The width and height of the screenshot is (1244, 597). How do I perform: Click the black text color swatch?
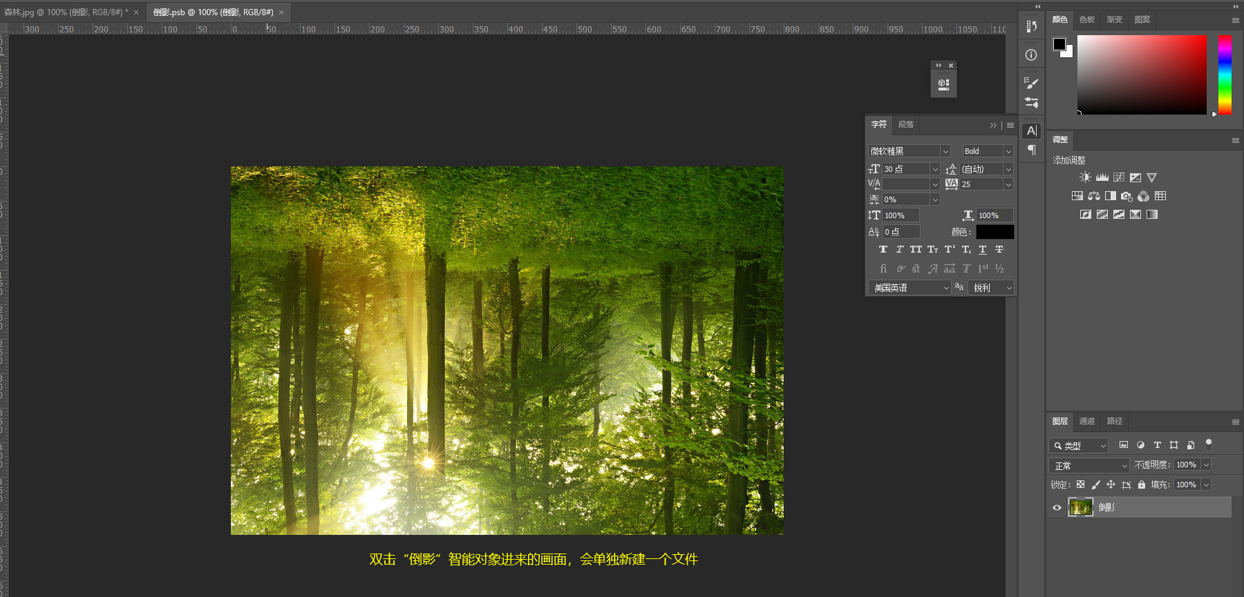pos(995,232)
